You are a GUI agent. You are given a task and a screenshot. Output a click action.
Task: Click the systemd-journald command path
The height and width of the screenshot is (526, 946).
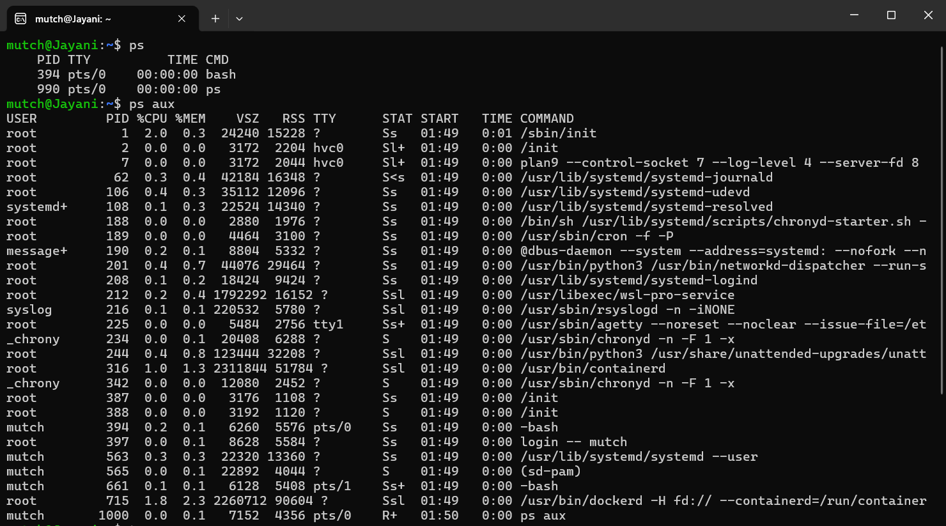pos(647,178)
